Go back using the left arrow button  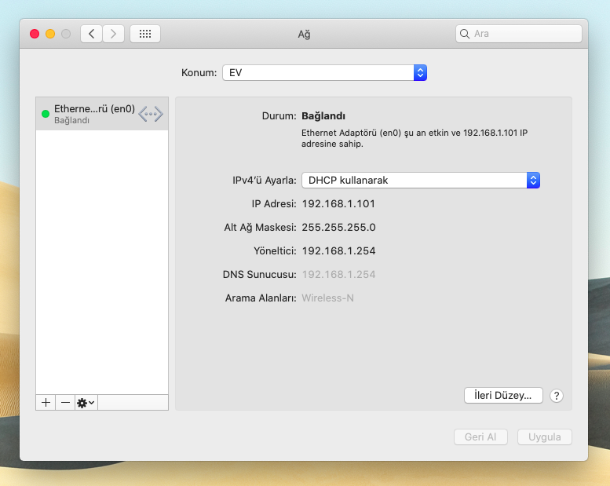(x=92, y=34)
